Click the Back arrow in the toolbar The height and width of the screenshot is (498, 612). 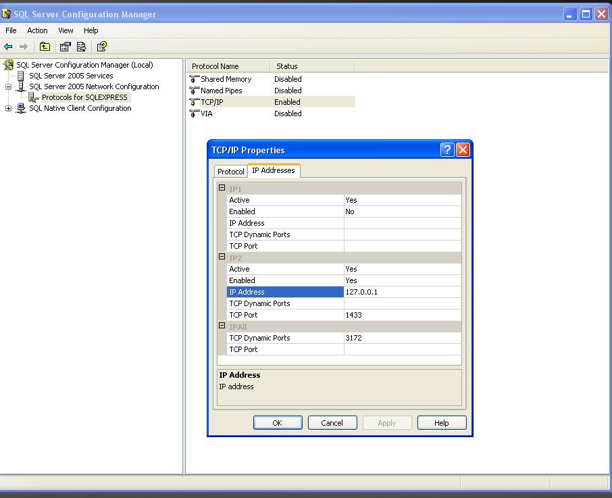8,47
